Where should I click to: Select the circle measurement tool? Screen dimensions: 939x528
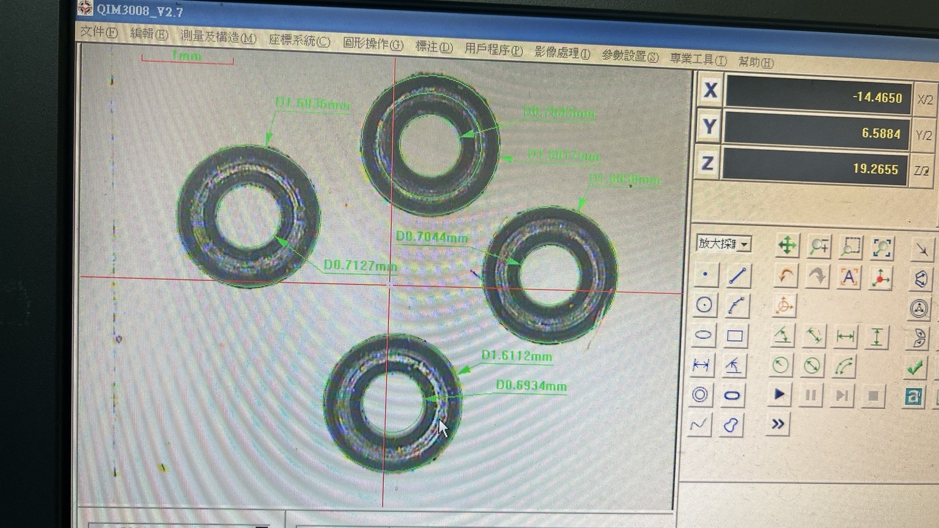coord(704,304)
